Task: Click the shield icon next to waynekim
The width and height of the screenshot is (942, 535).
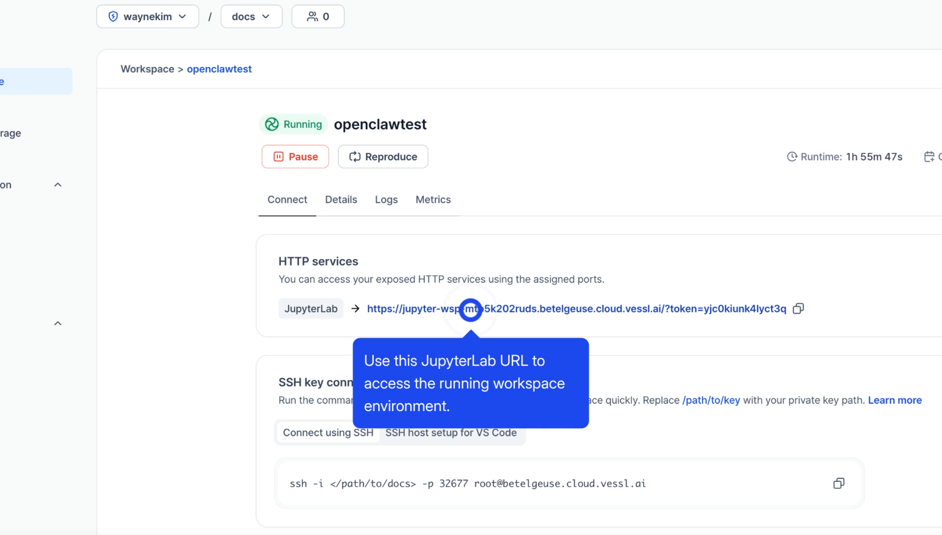Action: pos(113,16)
